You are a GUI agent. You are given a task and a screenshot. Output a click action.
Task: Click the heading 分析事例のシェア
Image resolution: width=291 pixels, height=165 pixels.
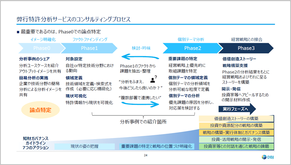[34, 59]
